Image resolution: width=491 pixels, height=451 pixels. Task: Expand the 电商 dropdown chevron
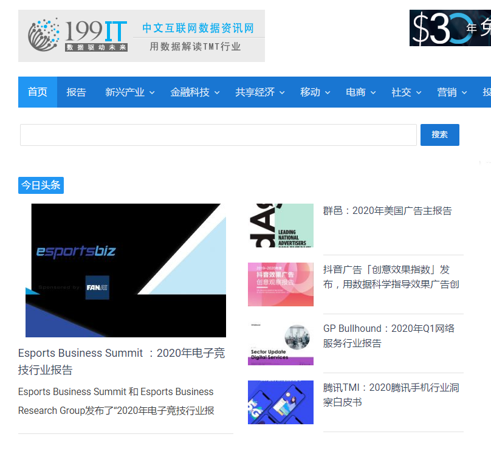pos(373,93)
